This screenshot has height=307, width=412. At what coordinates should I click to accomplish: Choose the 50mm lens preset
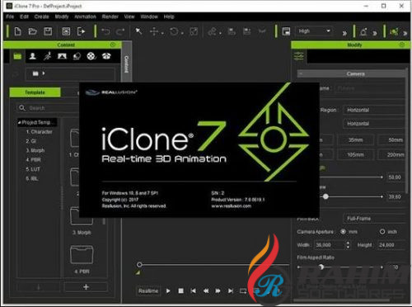pyautogui.click(x=391, y=140)
